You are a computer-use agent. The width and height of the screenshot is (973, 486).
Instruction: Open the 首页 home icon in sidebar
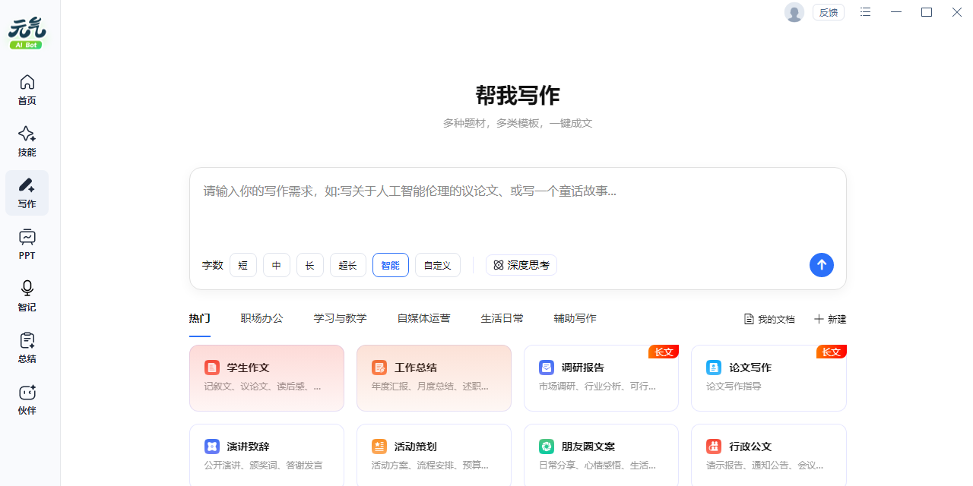point(27,87)
